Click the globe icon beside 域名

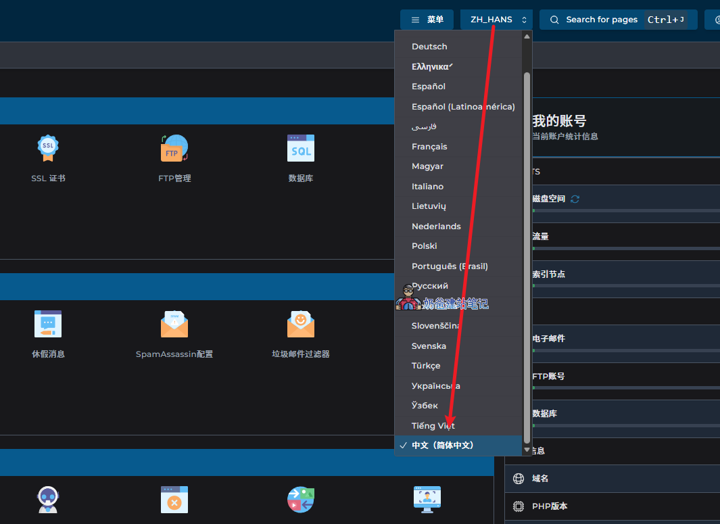click(x=519, y=479)
